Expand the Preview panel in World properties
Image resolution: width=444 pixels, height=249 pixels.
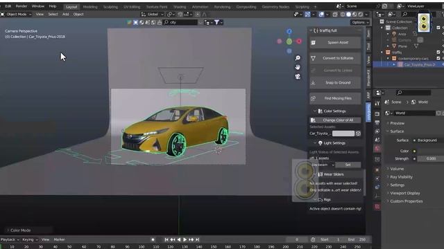point(397,123)
